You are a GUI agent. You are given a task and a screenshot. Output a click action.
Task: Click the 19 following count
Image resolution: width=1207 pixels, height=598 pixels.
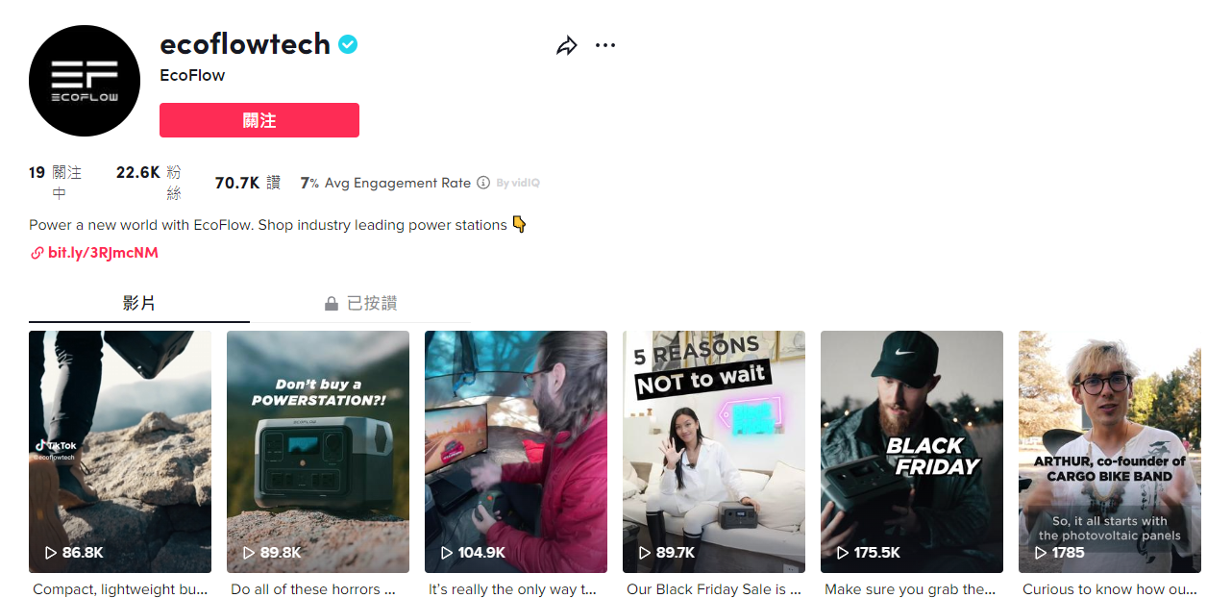[x=37, y=173]
